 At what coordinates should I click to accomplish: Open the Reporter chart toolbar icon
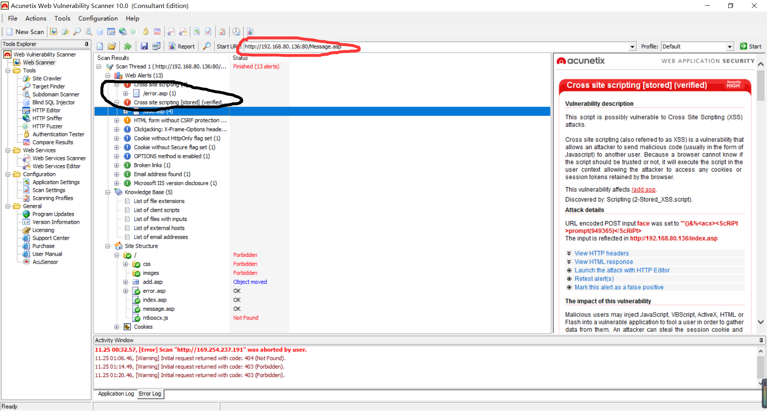pos(250,32)
